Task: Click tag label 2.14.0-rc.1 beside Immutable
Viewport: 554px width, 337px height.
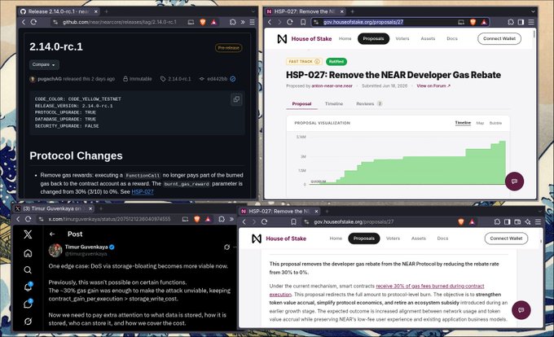Action: pos(176,79)
